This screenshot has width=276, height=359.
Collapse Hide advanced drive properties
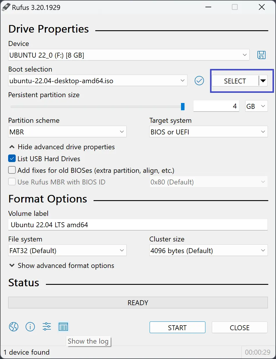[62, 147]
